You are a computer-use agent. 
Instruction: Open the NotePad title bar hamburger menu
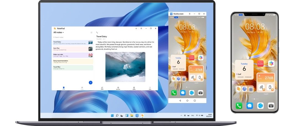(x=141, y=28)
